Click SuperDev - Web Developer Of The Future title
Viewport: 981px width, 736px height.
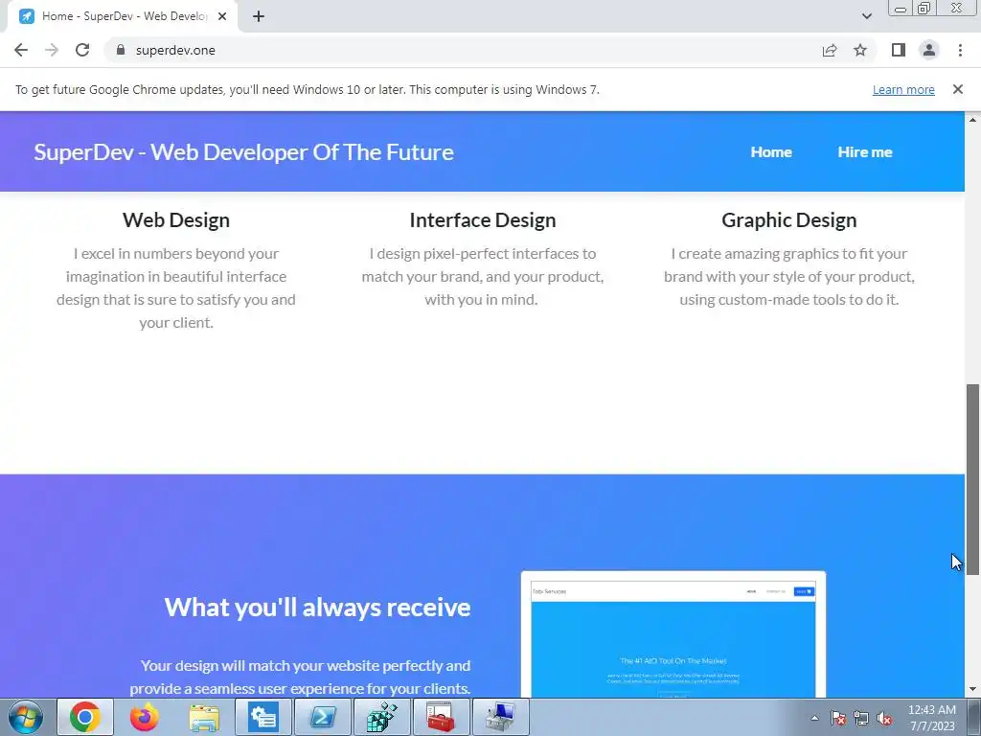coord(243,152)
